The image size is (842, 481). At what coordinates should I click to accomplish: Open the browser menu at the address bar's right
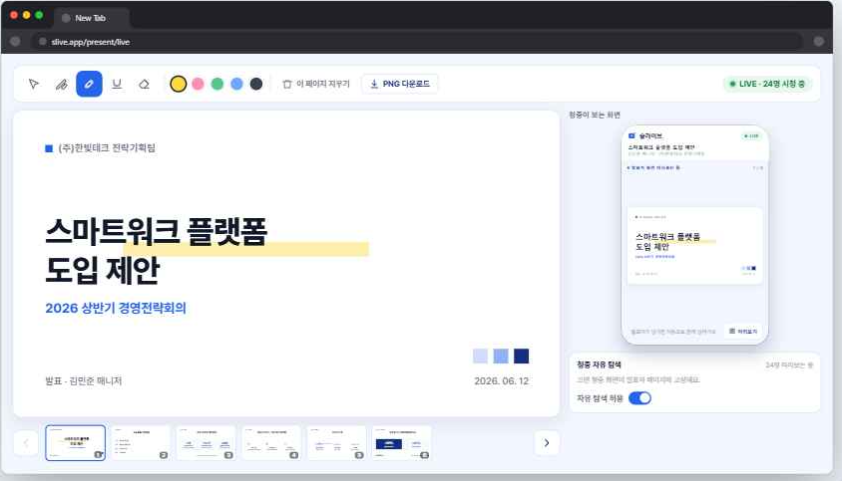pyautogui.click(x=818, y=42)
